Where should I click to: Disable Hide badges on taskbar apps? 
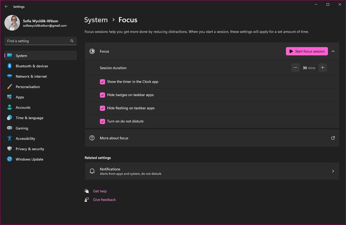(102, 95)
